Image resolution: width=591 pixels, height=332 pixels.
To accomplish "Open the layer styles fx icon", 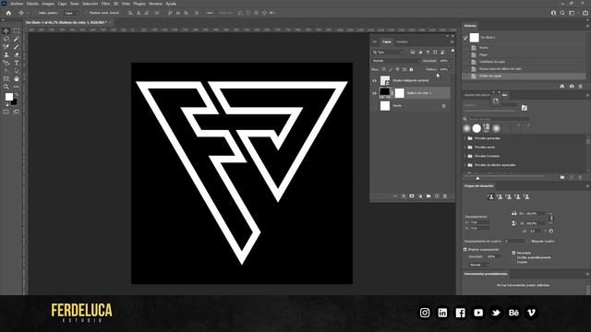I will [x=404, y=196].
